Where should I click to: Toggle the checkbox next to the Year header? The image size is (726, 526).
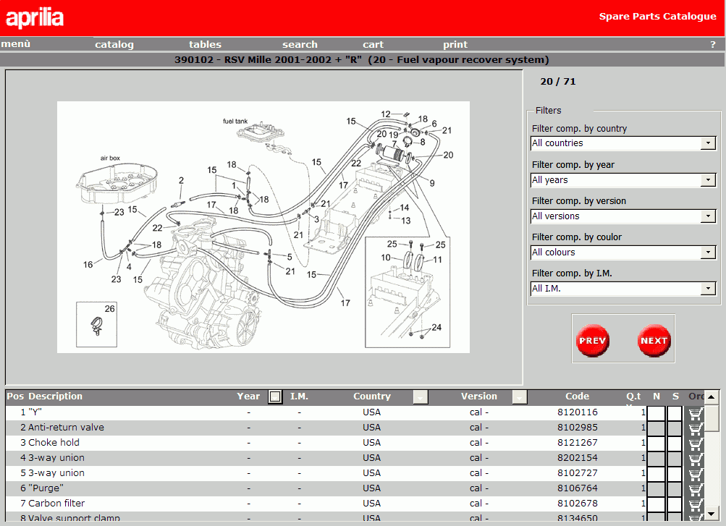(x=275, y=396)
